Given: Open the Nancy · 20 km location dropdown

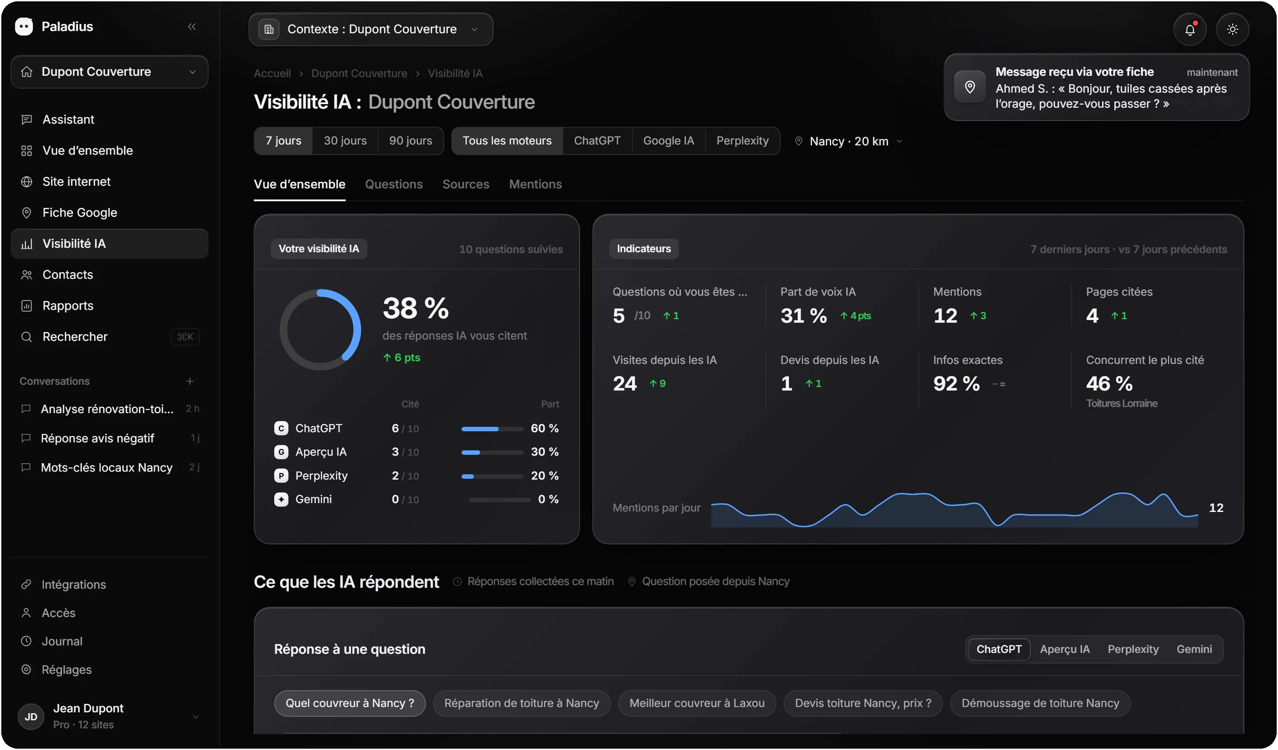Looking at the screenshot, I should [x=848, y=141].
